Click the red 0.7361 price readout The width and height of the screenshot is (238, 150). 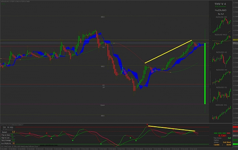click(x=222, y=135)
